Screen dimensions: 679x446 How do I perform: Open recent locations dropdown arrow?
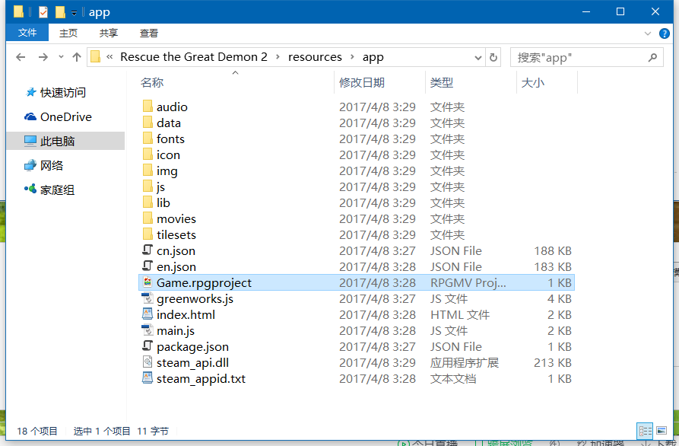tap(61, 57)
